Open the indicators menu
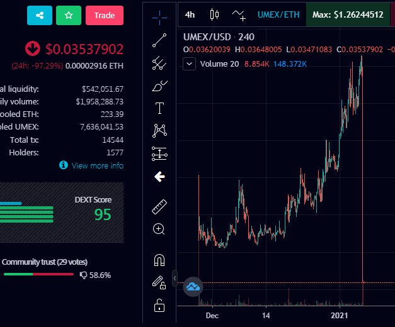The height and width of the screenshot is (327, 395). pos(239,15)
